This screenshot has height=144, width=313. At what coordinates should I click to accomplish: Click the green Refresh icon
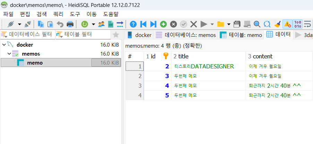pyautogui.click(x=85, y=24)
